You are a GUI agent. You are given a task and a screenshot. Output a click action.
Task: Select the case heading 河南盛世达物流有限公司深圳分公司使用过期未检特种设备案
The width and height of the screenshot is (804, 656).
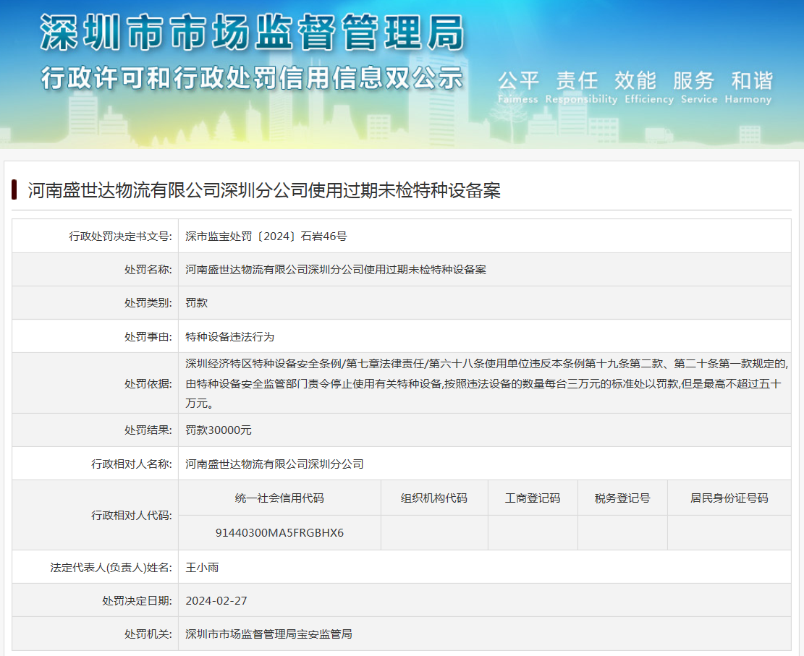(264, 191)
